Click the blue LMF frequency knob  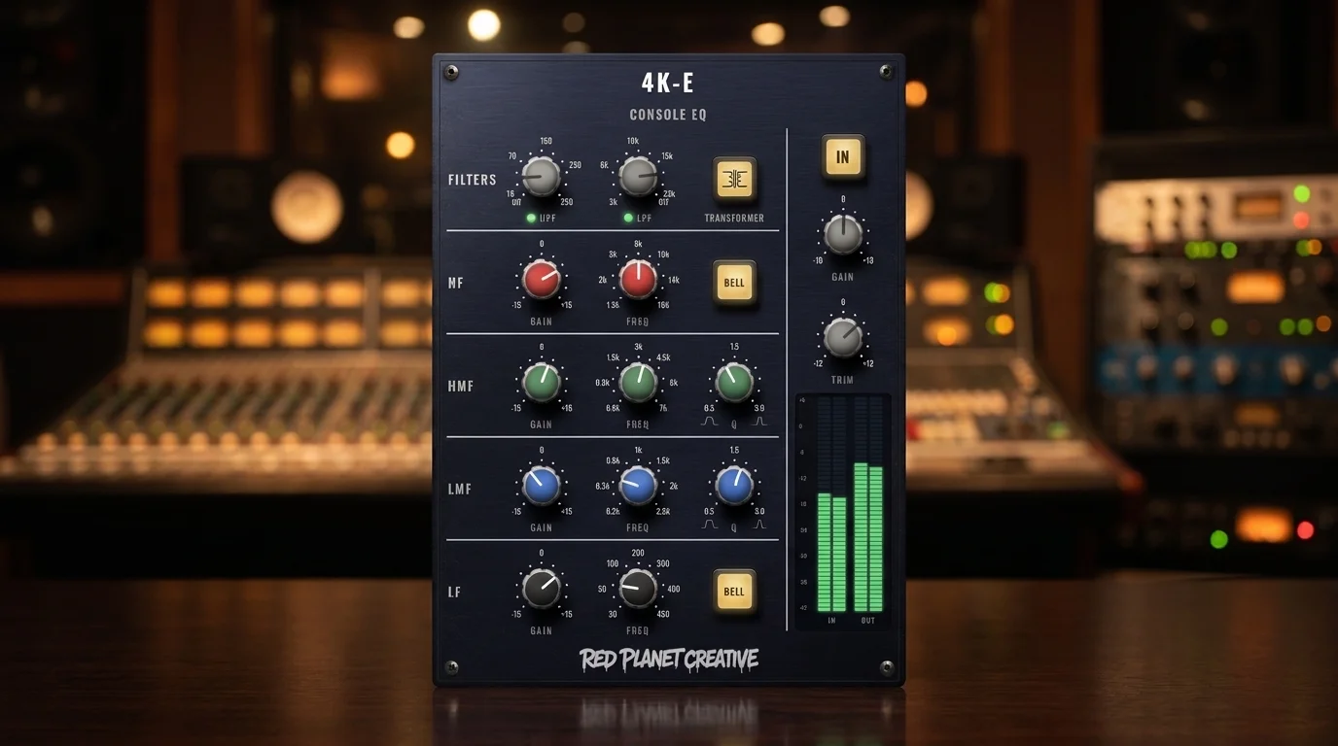click(638, 486)
